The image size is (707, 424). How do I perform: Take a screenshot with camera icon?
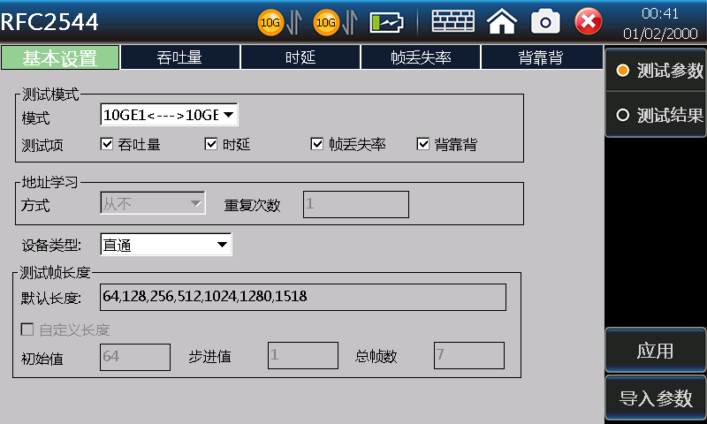click(545, 21)
